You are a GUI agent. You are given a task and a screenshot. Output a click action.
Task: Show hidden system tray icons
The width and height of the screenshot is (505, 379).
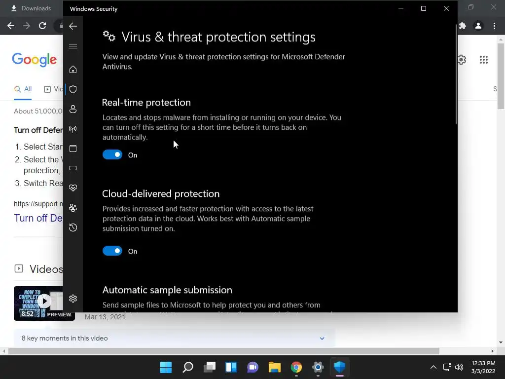433,367
